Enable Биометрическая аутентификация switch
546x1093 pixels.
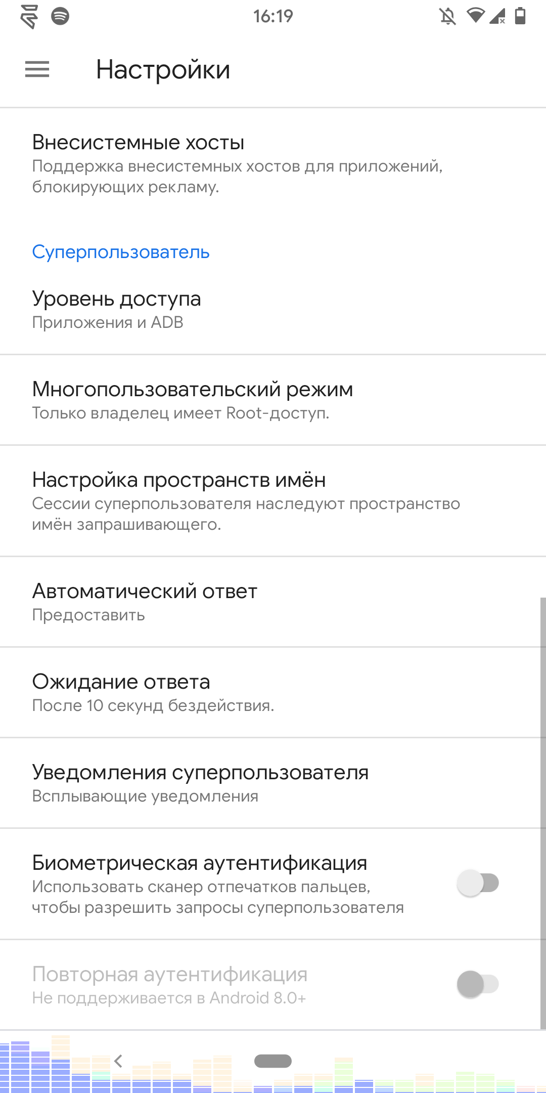(478, 883)
